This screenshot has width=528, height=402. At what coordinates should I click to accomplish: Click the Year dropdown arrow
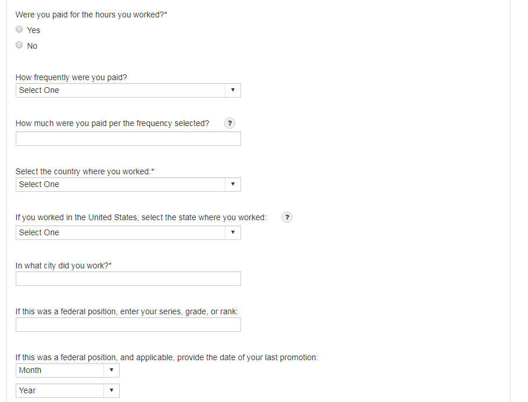pyautogui.click(x=112, y=391)
